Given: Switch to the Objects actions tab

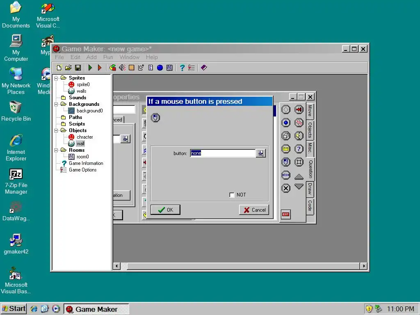Looking at the screenshot, I should (310, 130).
